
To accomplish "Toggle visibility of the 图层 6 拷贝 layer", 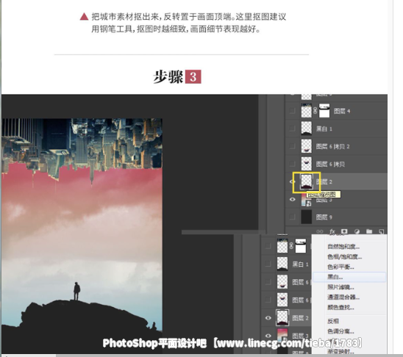I will click(292, 164).
